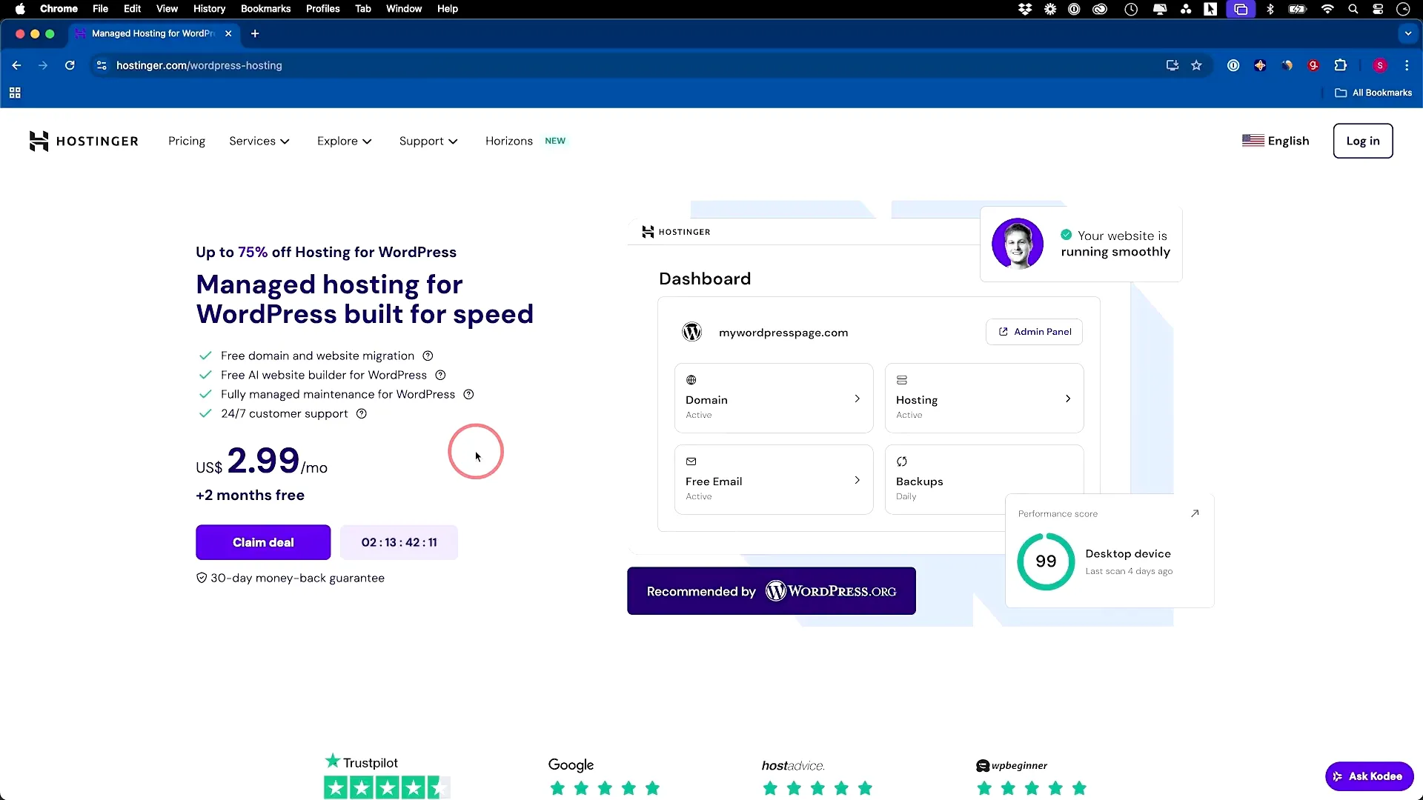
Task: Open Wi-Fi status in macOS menu bar
Action: (1327, 9)
